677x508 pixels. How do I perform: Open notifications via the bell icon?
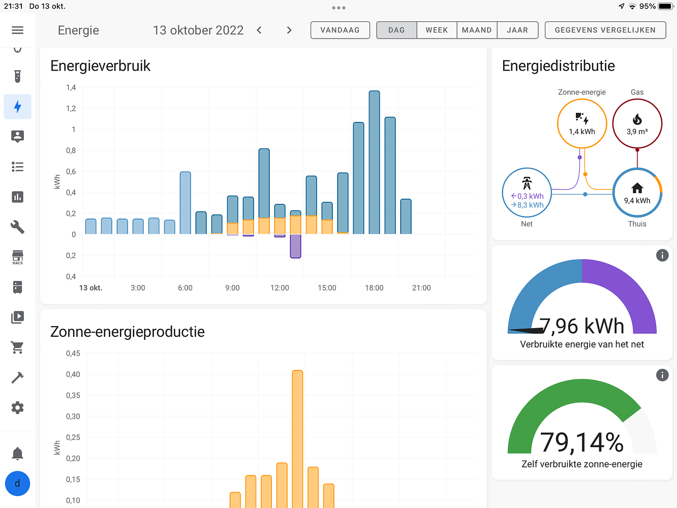[x=17, y=453]
